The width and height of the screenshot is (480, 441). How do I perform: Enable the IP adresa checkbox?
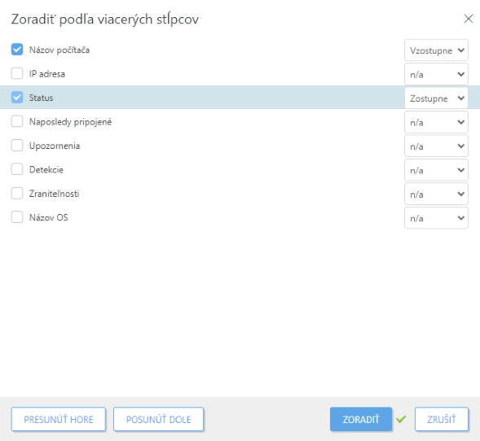[x=17, y=73]
